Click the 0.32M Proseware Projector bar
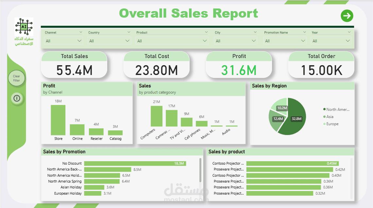This screenshot has height=208, width=373. (x=280, y=193)
